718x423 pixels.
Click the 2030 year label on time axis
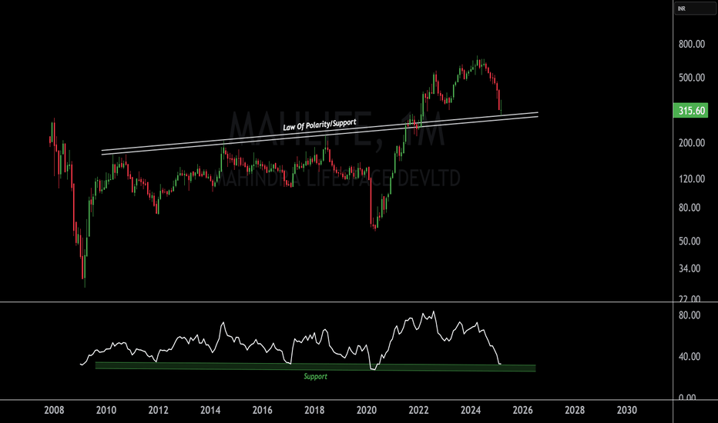(626, 410)
